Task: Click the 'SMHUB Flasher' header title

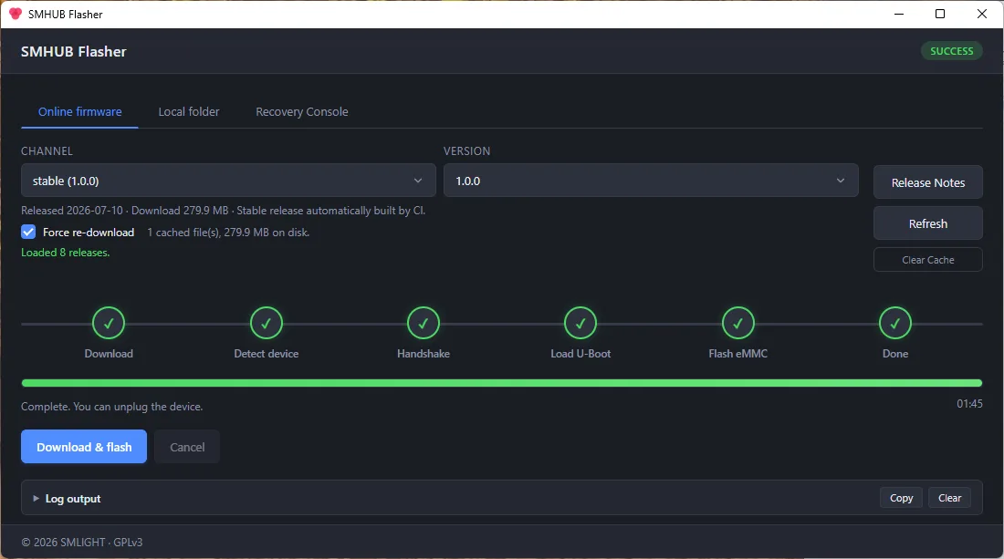Action: point(74,52)
